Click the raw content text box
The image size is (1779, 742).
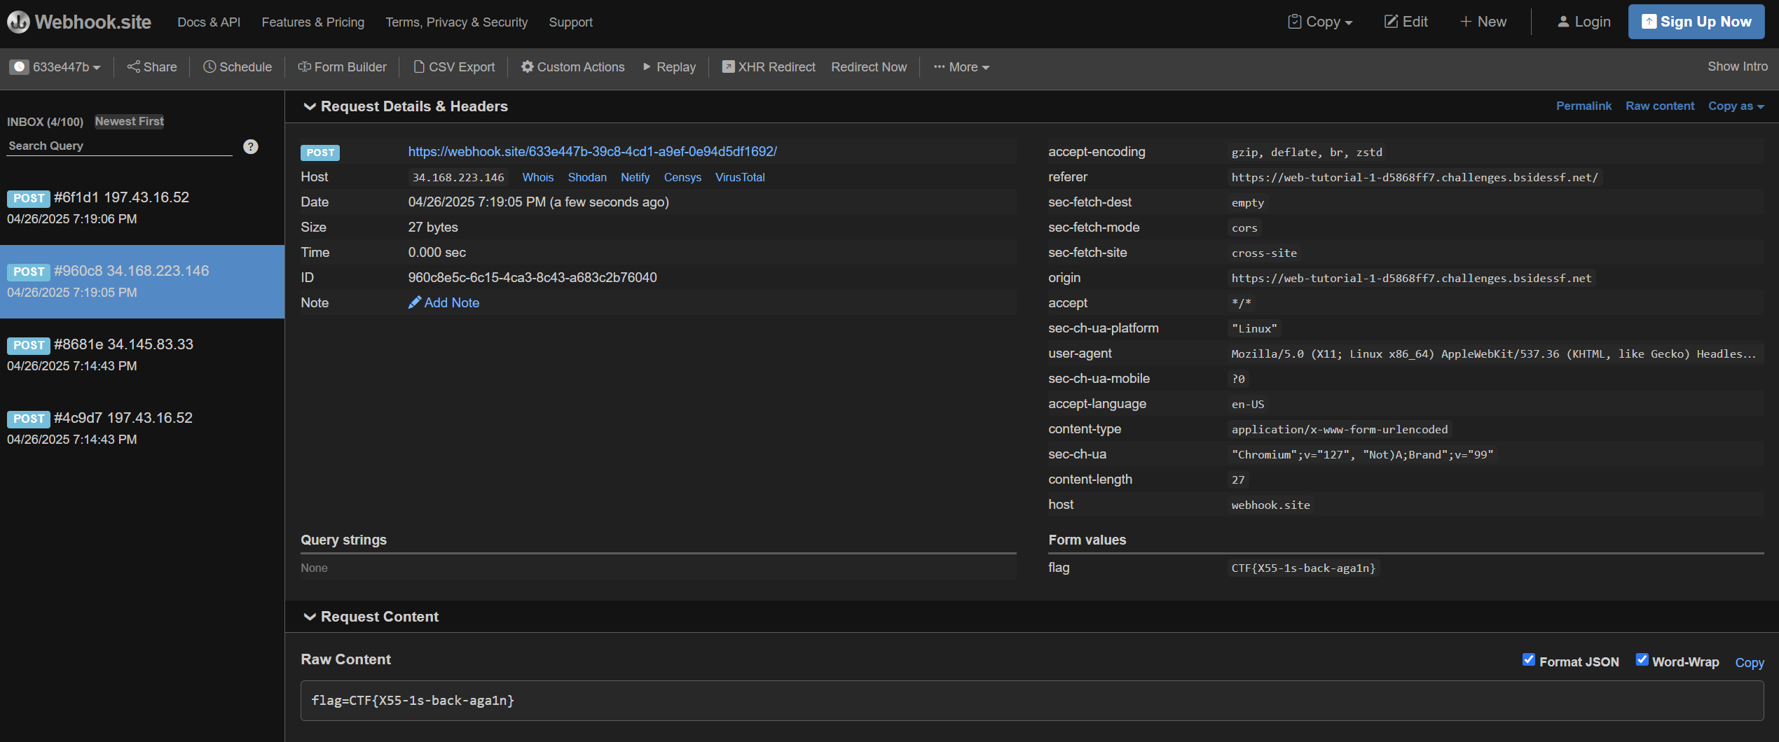[x=1032, y=701]
